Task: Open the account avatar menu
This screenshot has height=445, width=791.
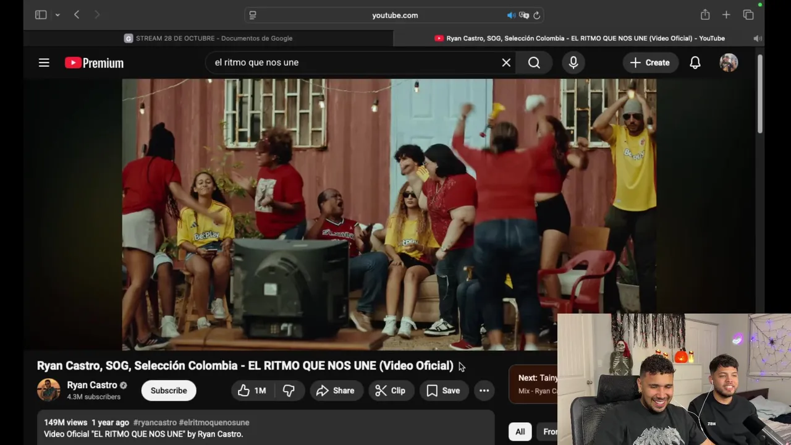Action: [729, 62]
